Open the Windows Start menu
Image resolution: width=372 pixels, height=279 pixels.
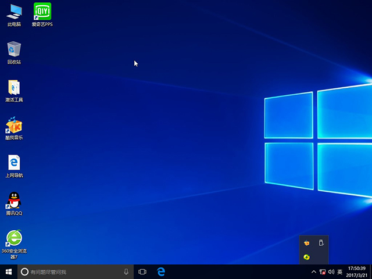[x=9, y=271]
